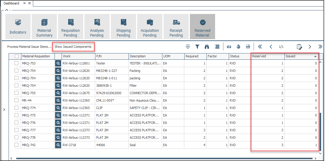Viewport: 325px width, 161px height.
Task: Open the filter funnel icon
Action: click(x=197, y=47)
